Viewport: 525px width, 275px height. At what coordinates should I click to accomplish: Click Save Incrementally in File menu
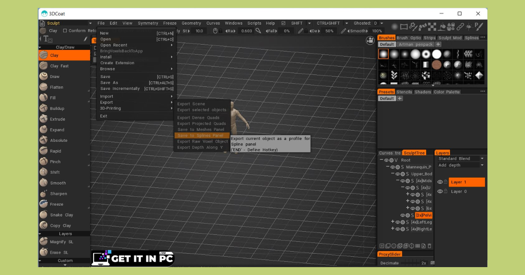point(136,88)
